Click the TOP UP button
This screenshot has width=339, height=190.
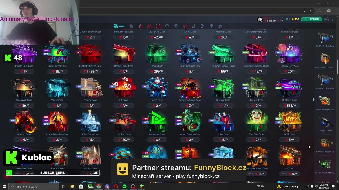(311, 19)
